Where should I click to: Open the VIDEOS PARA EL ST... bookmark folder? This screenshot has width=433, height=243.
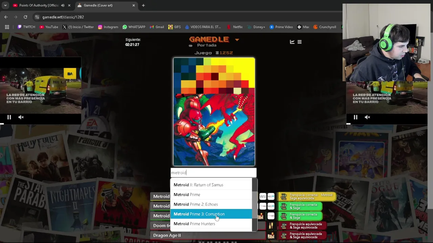tap(203, 27)
